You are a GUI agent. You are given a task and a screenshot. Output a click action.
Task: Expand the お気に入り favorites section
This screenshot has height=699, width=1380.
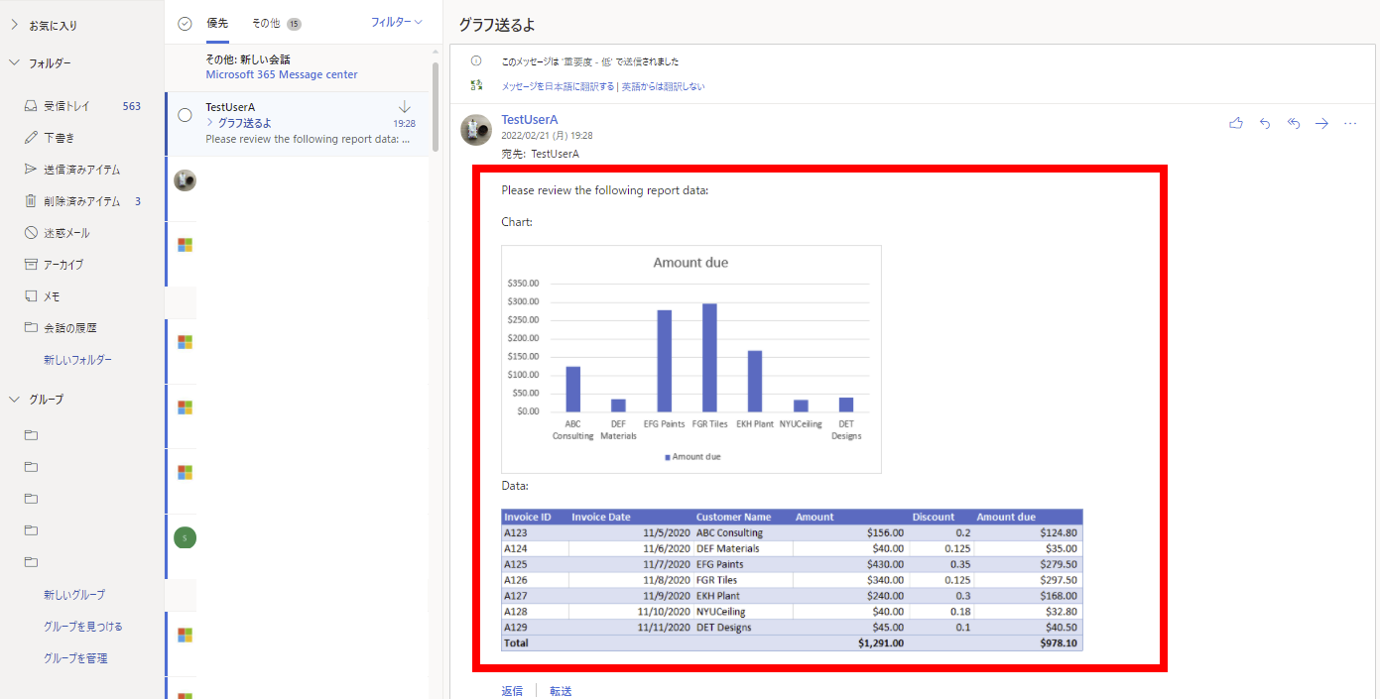pos(15,24)
